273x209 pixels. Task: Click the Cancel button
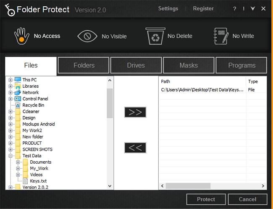247,199
